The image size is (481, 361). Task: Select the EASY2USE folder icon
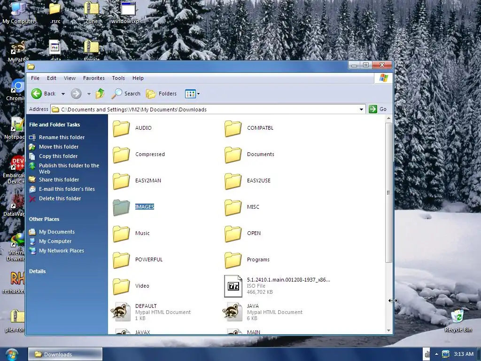click(x=233, y=181)
